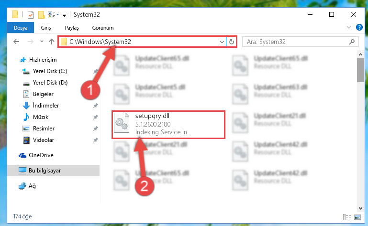
Task: Expand the ribbon with the chevron
Action: (349, 27)
